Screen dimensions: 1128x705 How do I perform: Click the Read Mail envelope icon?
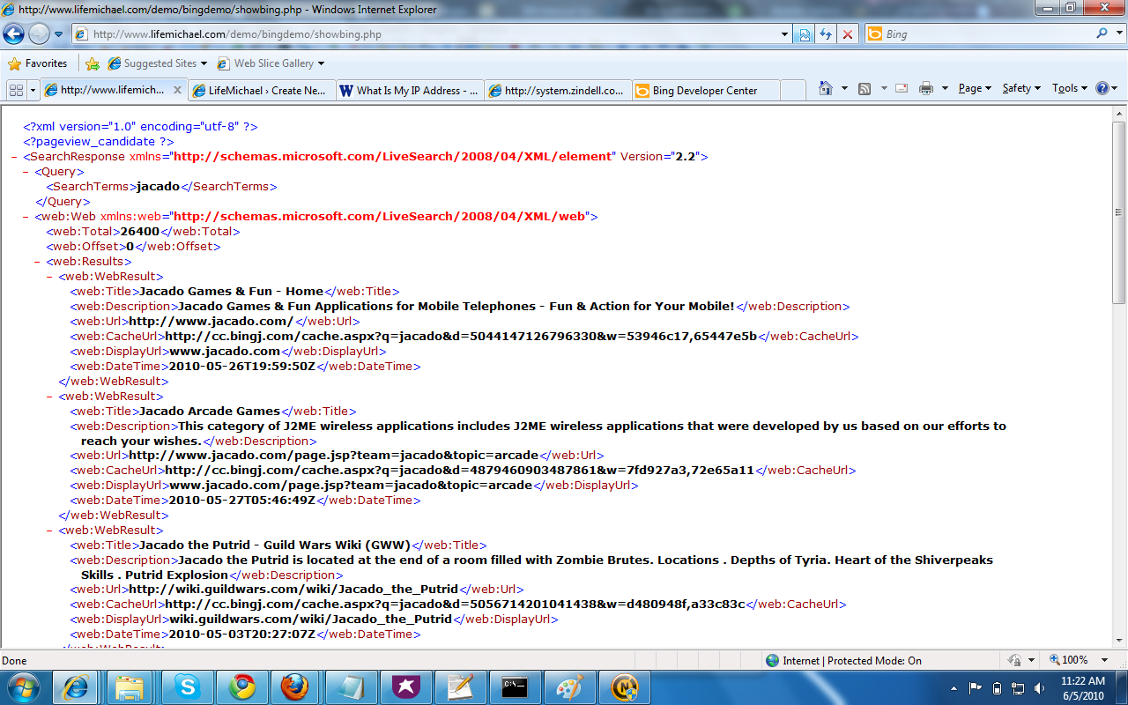[902, 88]
